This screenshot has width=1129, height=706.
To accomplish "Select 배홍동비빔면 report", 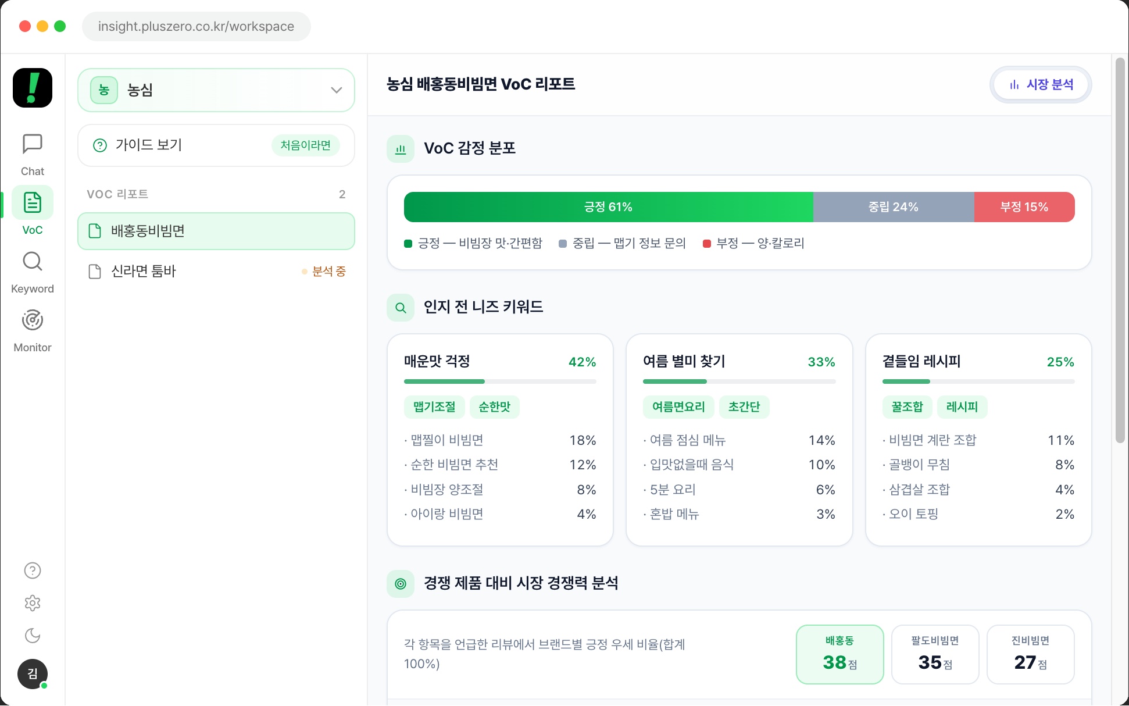I will click(x=216, y=231).
